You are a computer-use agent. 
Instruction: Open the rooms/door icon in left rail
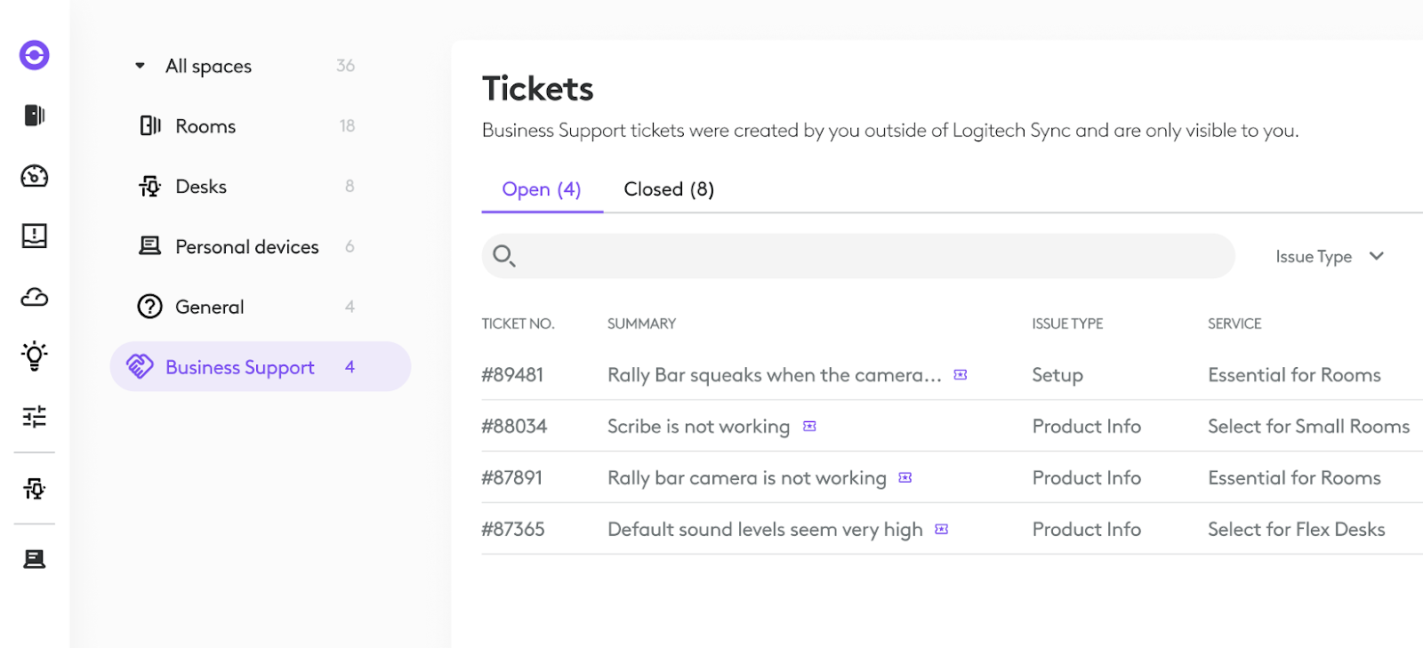[35, 116]
